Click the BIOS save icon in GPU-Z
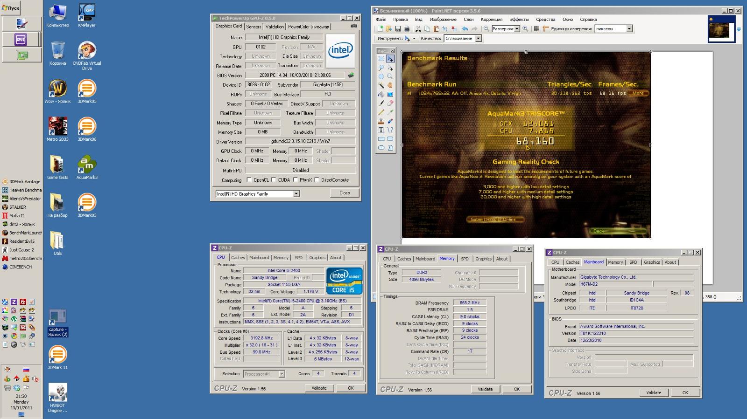The width and height of the screenshot is (747, 419). click(x=351, y=75)
